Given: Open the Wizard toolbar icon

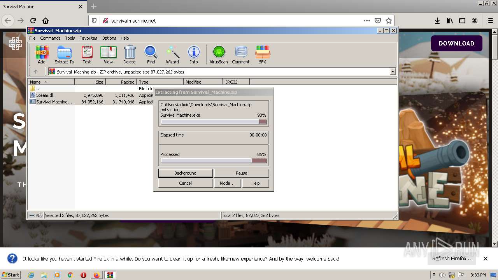Looking at the screenshot, I should tap(172, 54).
